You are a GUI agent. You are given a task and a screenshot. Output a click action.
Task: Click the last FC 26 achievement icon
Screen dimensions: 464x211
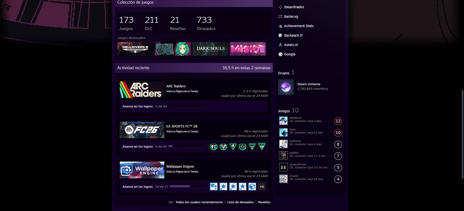point(262,146)
